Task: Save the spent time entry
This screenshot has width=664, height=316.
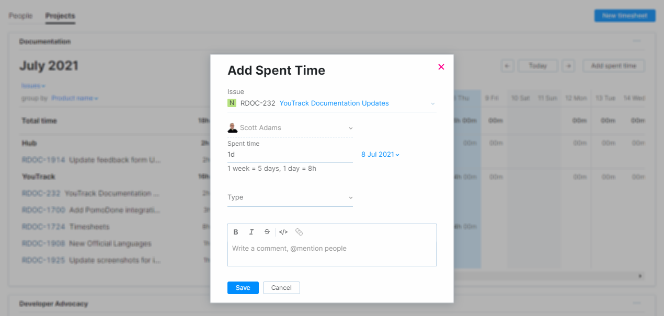Action: (243, 288)
